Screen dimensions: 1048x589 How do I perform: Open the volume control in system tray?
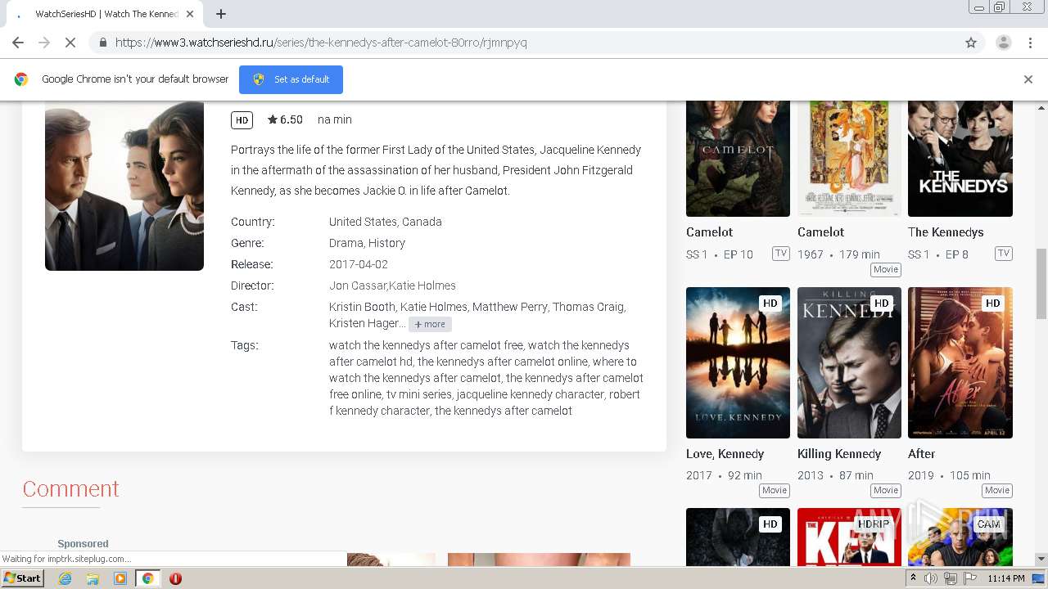[x=931, y=578]
